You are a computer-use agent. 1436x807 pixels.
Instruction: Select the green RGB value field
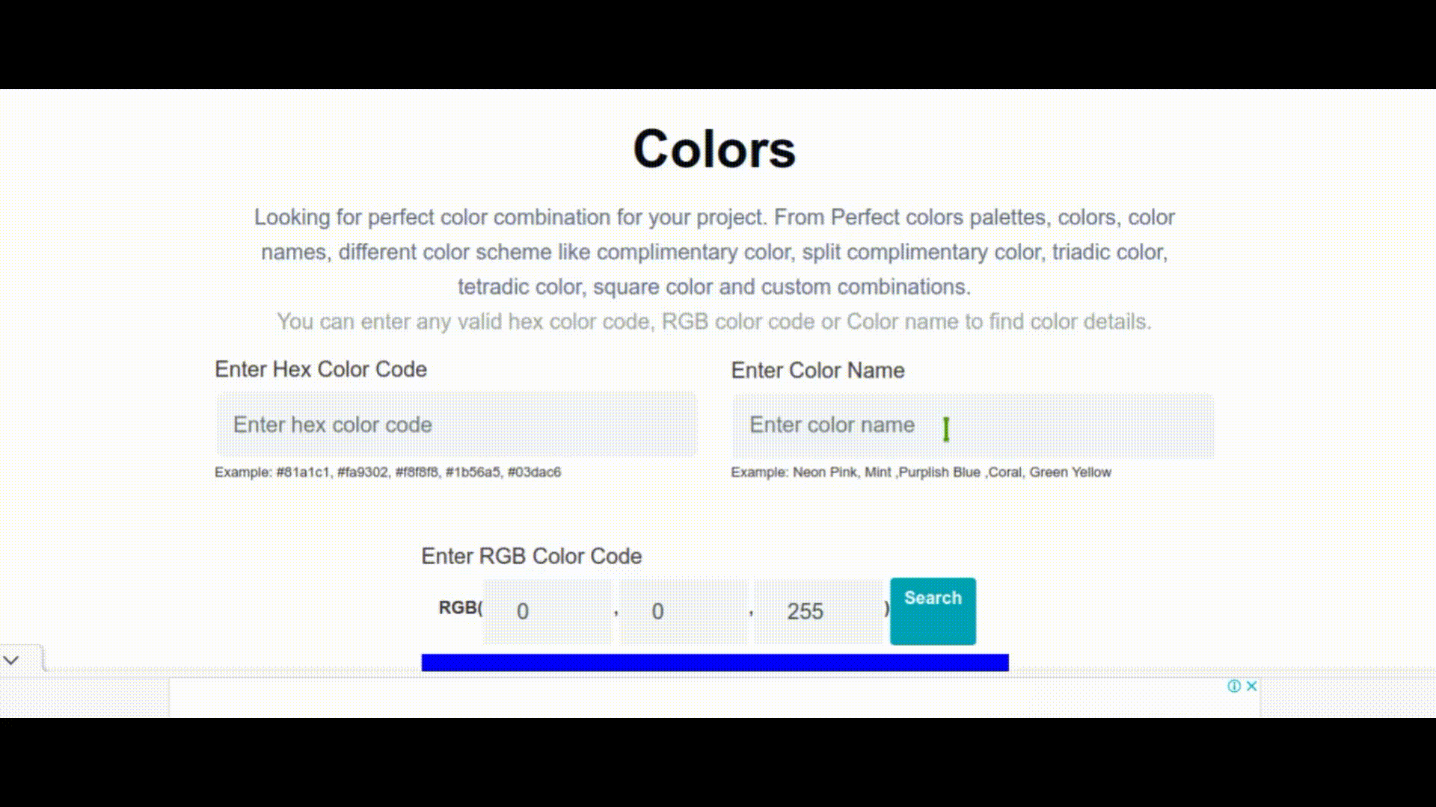[683, 611]
